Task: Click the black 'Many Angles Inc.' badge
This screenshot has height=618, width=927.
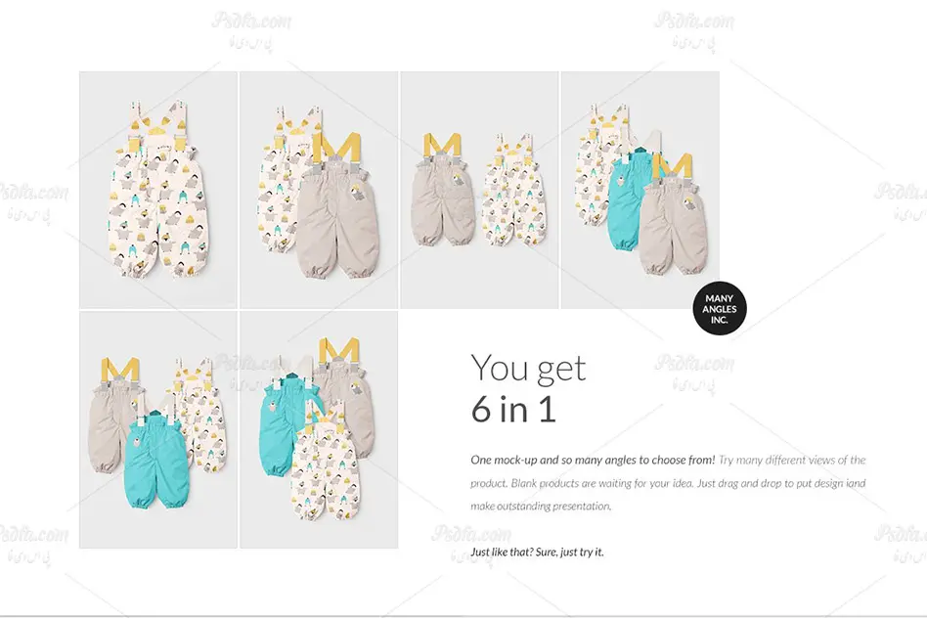Action: pyautogui.click(x=720, y=308)
